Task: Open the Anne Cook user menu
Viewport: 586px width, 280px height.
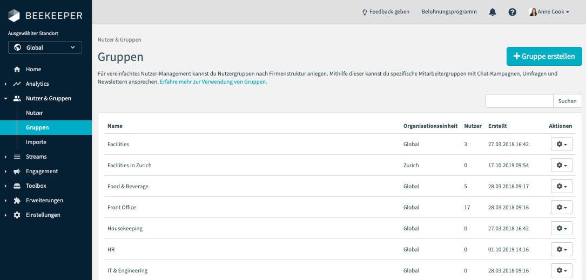Action: point(549,12)
